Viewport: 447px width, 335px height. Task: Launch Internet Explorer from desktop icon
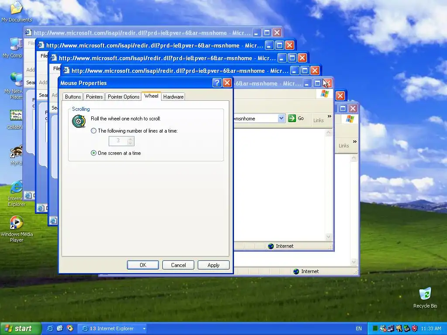coord(16,193)
